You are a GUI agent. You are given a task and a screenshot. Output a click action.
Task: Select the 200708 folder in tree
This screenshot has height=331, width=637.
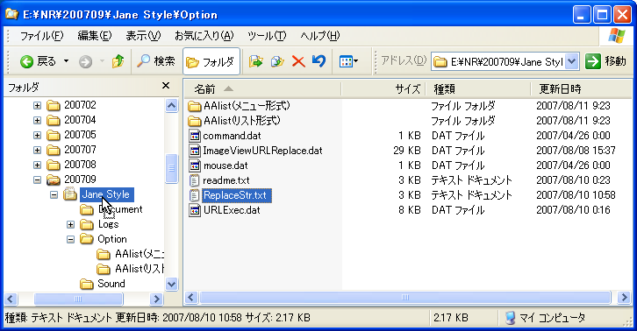[80, 165]
